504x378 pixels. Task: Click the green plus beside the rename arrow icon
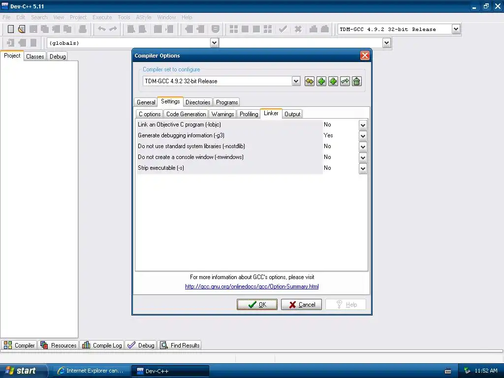(x=333, y=81)
